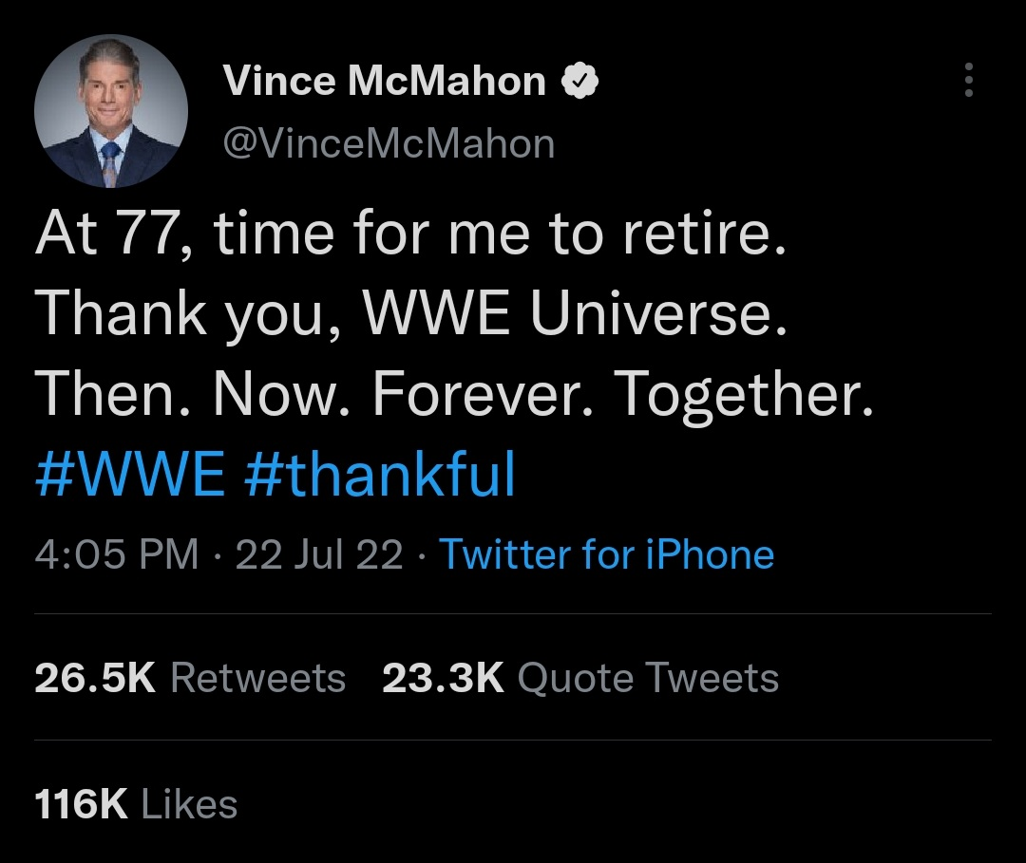Viewport: 1026px width, 863px height.
Task: Open the #thankful hashtag
Action: 380,475
